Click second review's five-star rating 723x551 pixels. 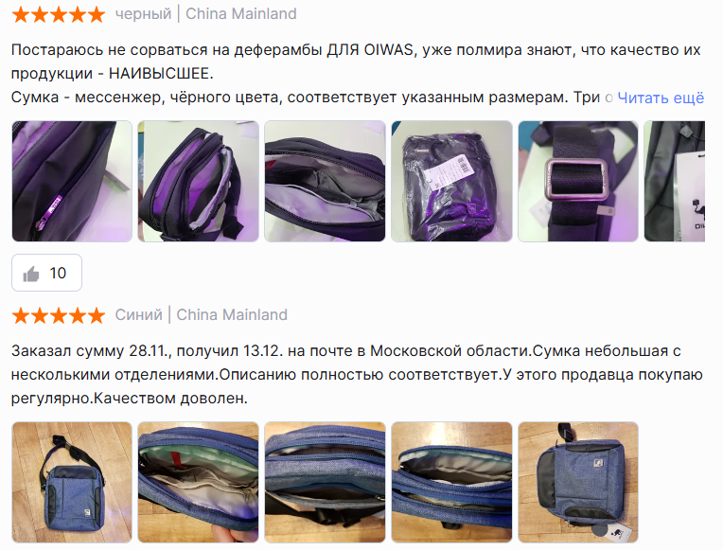tap(59, 315)
